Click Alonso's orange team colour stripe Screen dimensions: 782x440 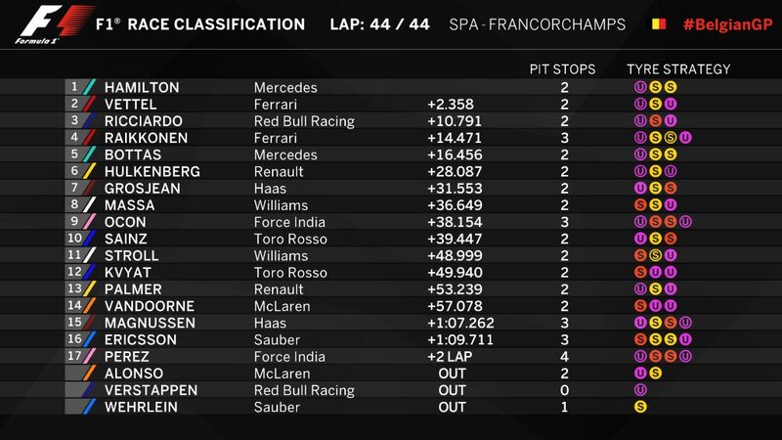tap(88, 374)
